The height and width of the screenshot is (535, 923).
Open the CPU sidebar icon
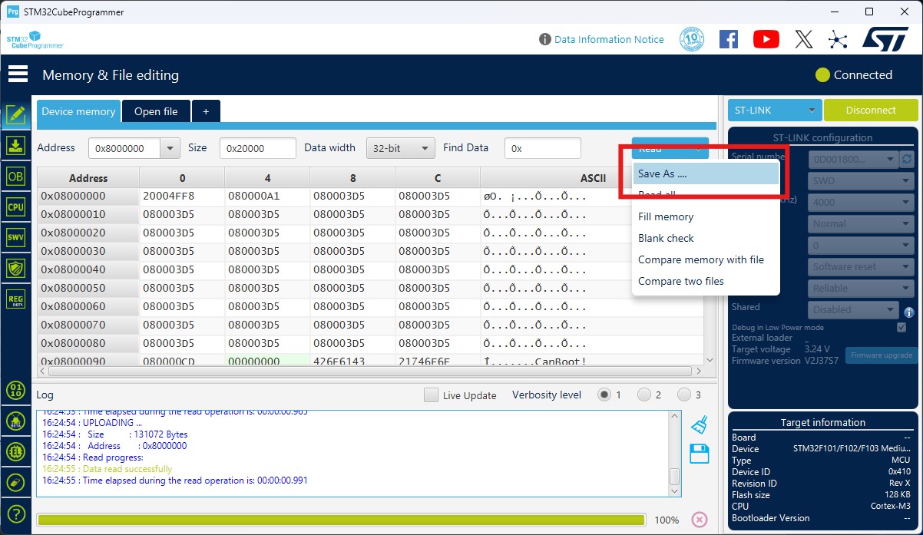[x=15, y=206]
